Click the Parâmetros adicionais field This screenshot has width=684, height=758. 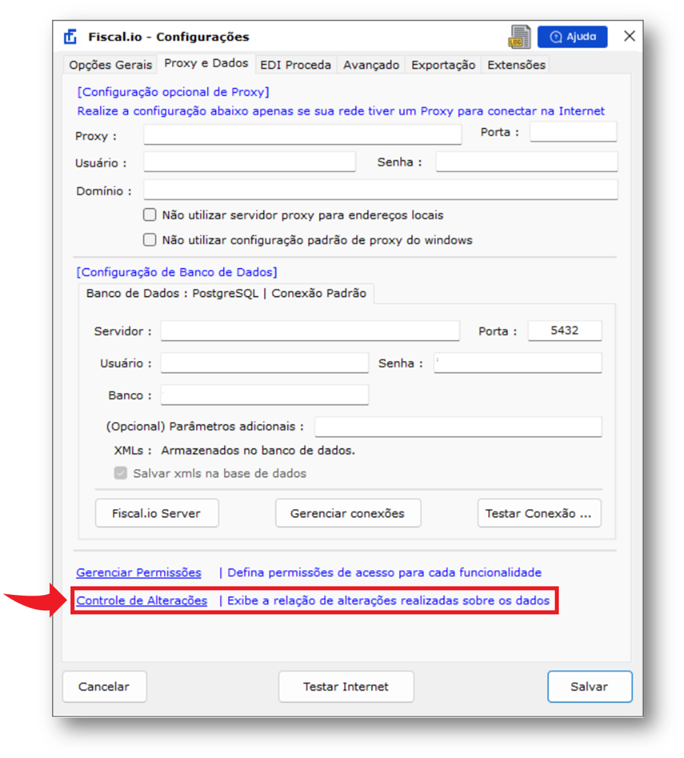tap(458, 427)
